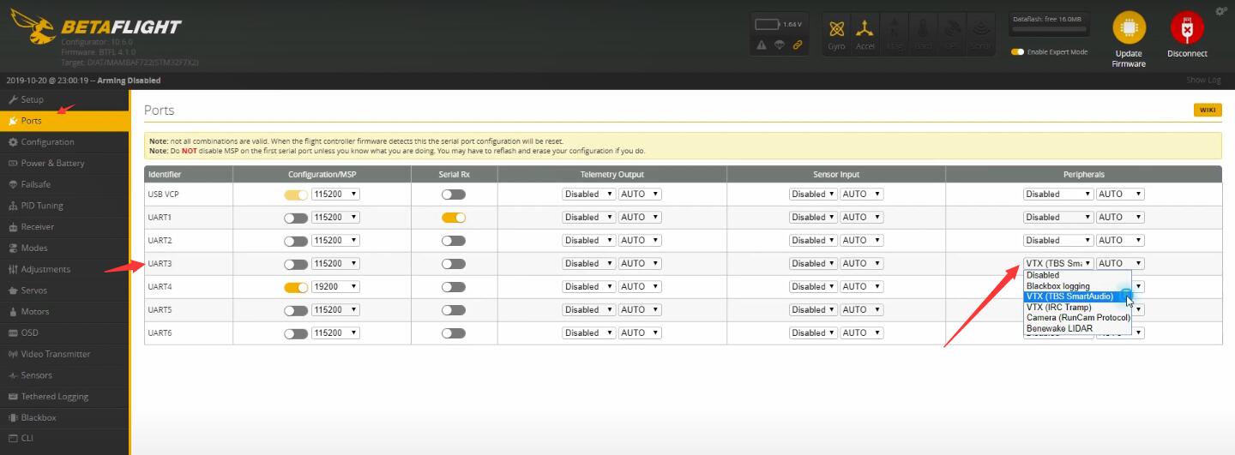The height and width of the screenshot is (455, 1235).
Task: Open Sensor Input dropdown for UART3
Action: coord(813,264)
